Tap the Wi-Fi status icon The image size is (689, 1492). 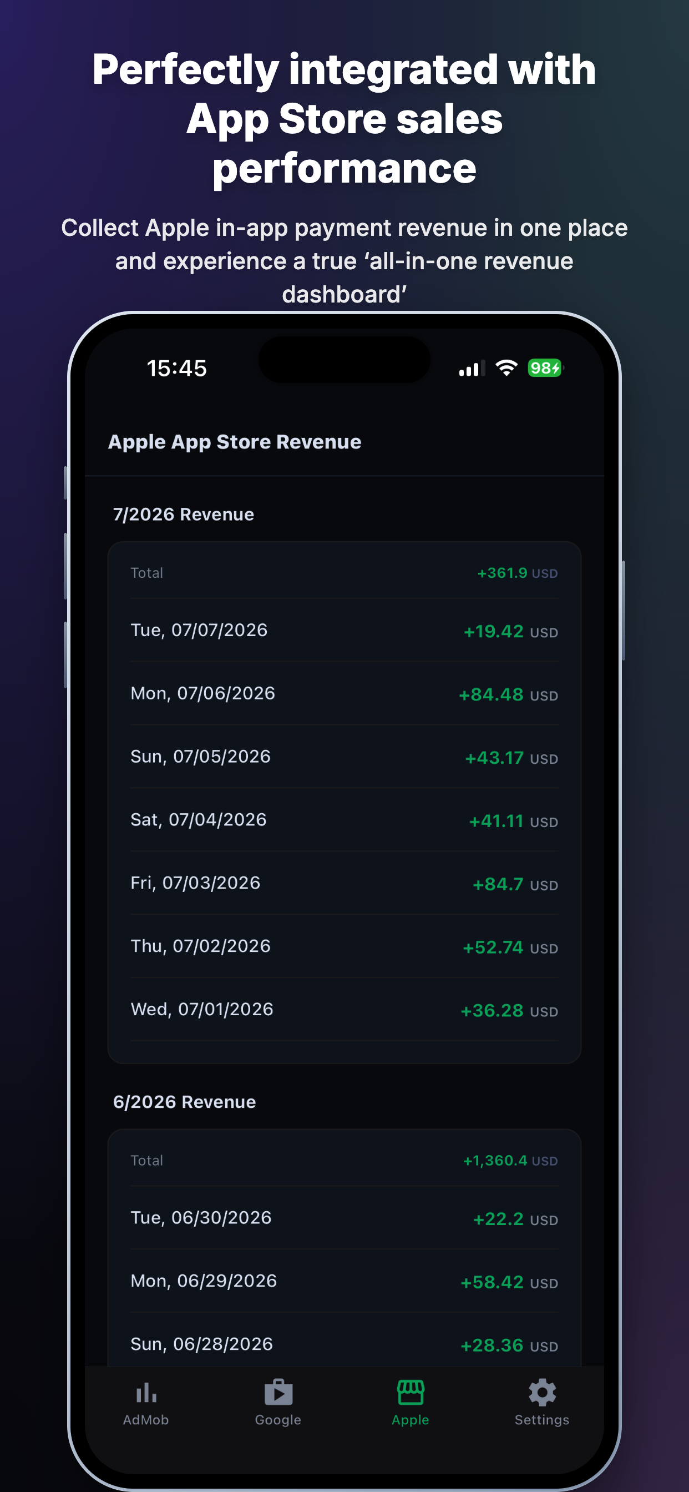tap(506, 369)
